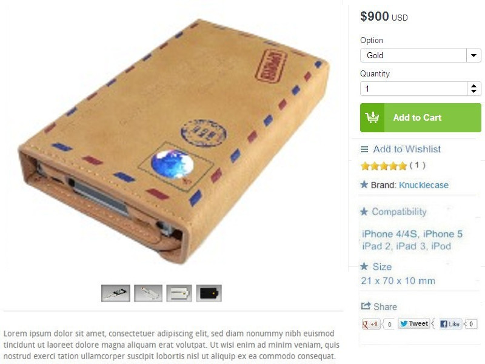Click the shopping cart icon on Add to Cart

[x=372, y=118]
